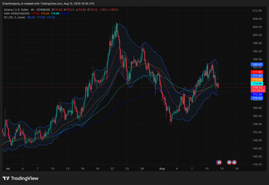This screenshot has width=269, height=185.
Task: Click the EMA legend's cyan 174.96 value
Action: pyautogui.click(x=55, y=13)
